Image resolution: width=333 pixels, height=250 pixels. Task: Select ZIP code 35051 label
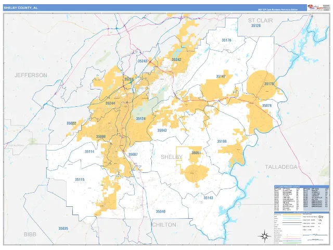tap(196, 153)
